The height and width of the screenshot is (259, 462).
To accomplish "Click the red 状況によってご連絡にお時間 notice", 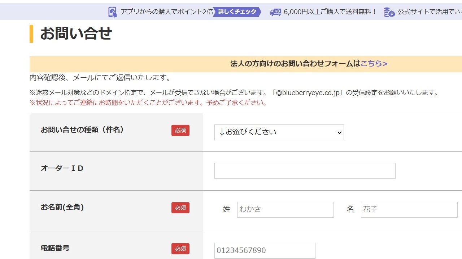I will (x=149, y=103).
